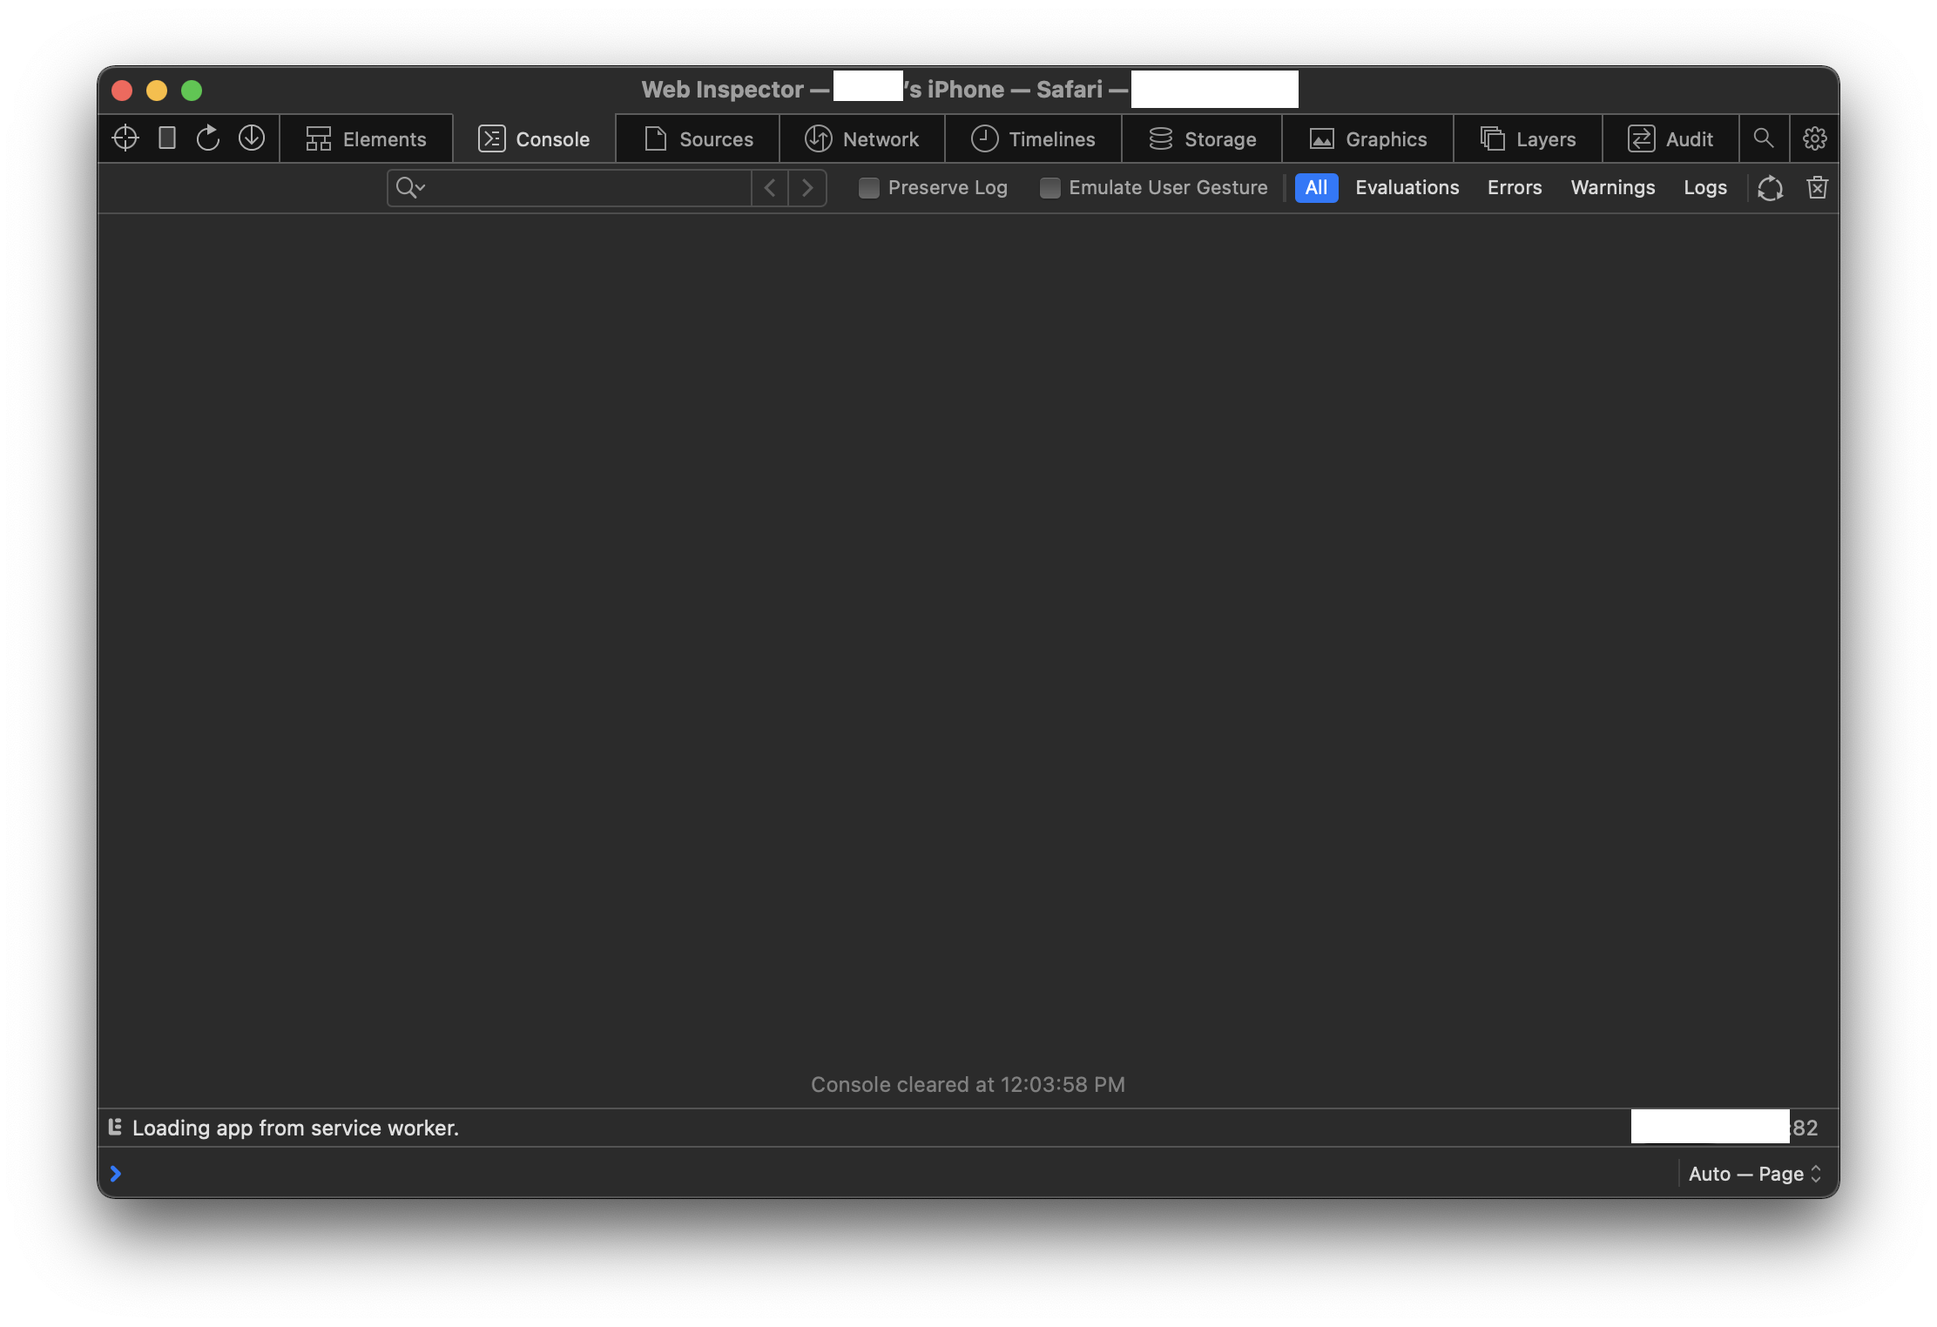Open the Graphics tab

(x=1367, y=138)
